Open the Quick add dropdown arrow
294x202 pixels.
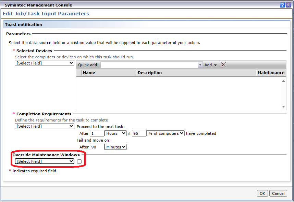click(x=200, y=65)
